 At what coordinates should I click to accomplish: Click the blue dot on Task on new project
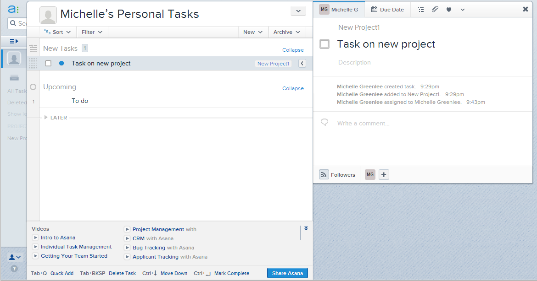point(62,63)
